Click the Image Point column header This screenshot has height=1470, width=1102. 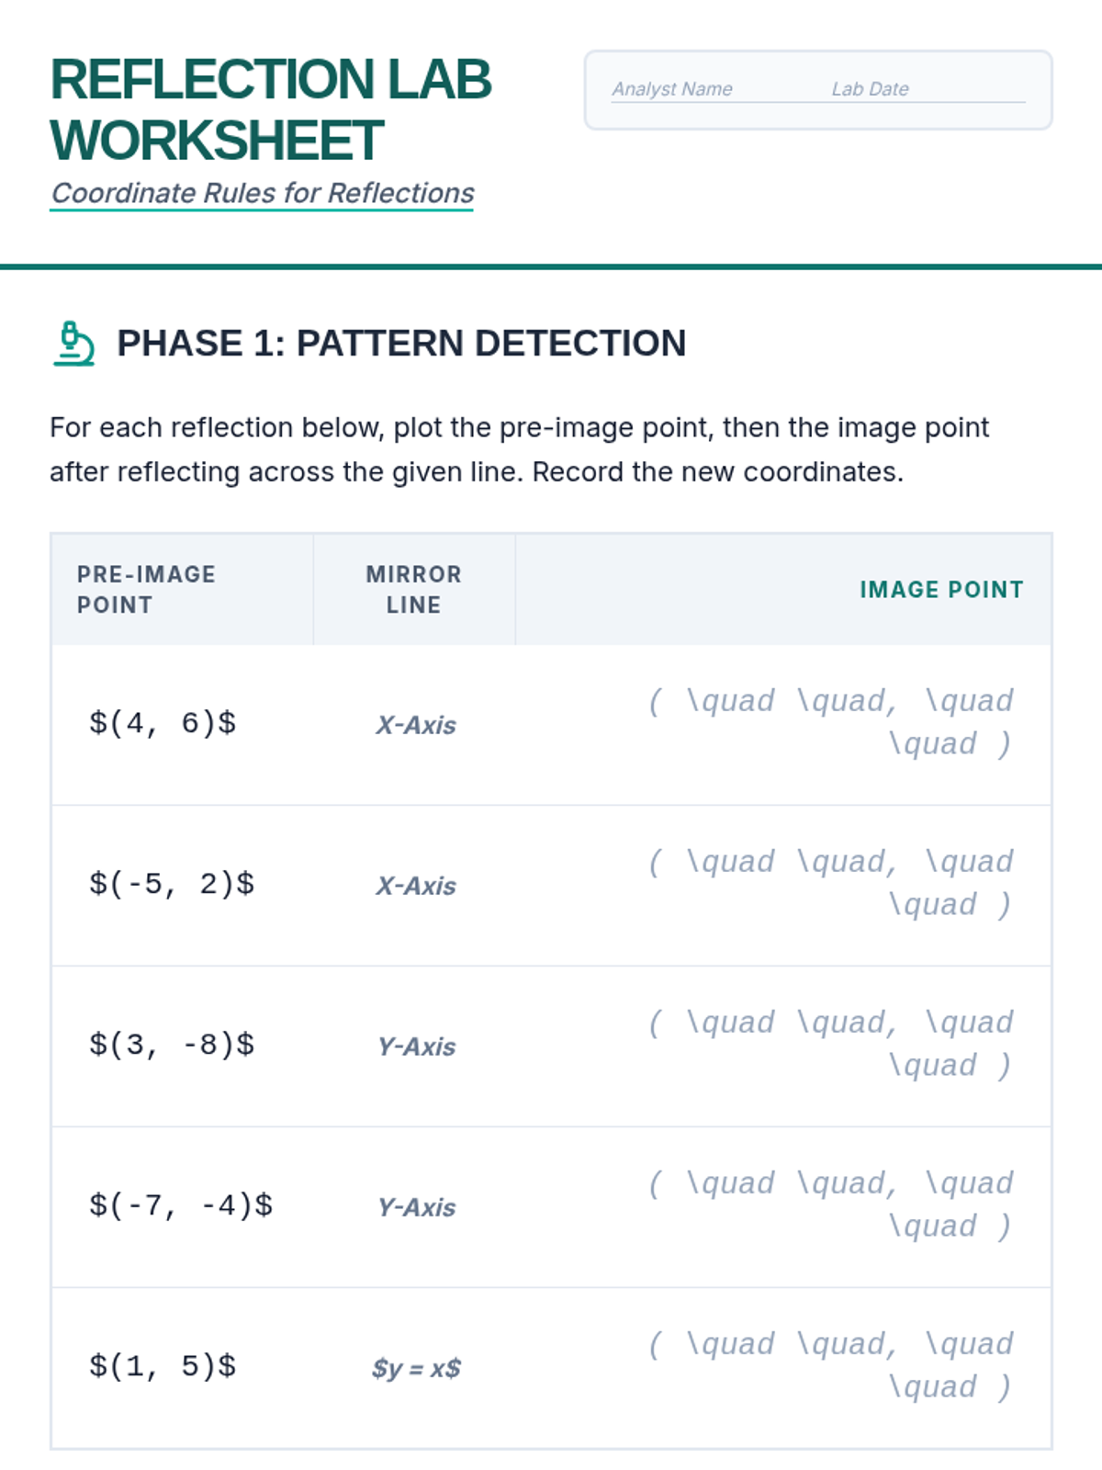[941, 590]
